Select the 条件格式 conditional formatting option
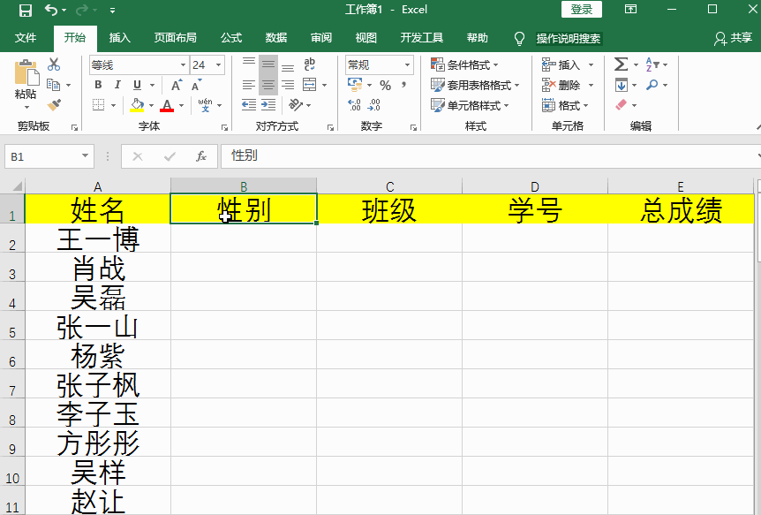The width and height of the screenshot is (761, 515). coord(459,64)
